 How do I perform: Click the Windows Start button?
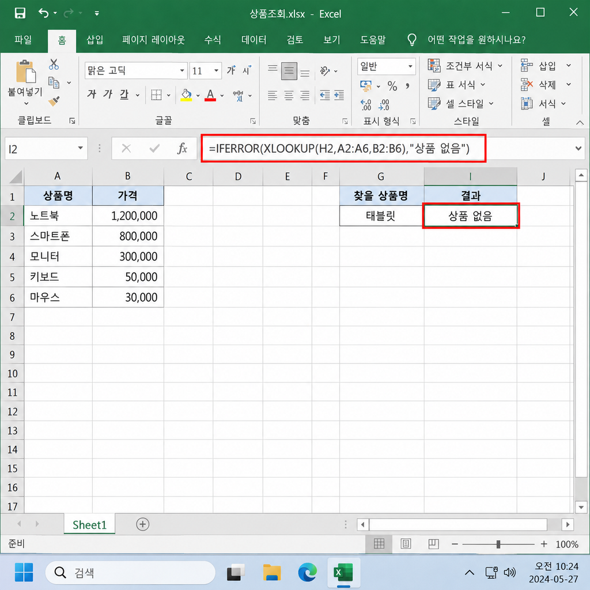24,573
